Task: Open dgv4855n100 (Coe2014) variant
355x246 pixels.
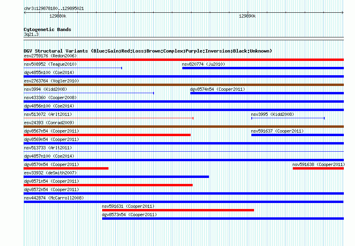Action: (x=49, y=72)
